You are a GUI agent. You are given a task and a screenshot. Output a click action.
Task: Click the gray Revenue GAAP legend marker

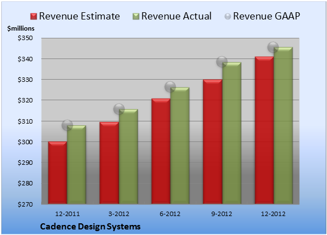[228, 17]
